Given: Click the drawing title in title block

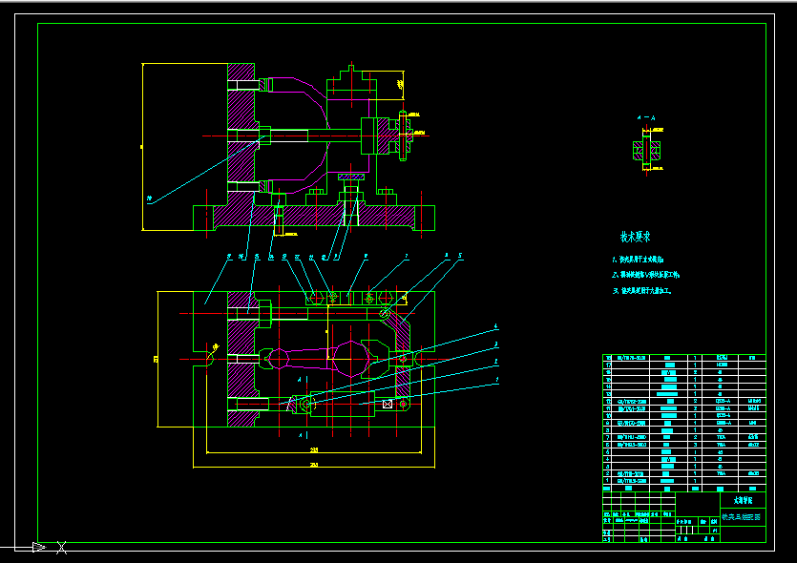Looking at the screenshot, I should coord(742,517).
